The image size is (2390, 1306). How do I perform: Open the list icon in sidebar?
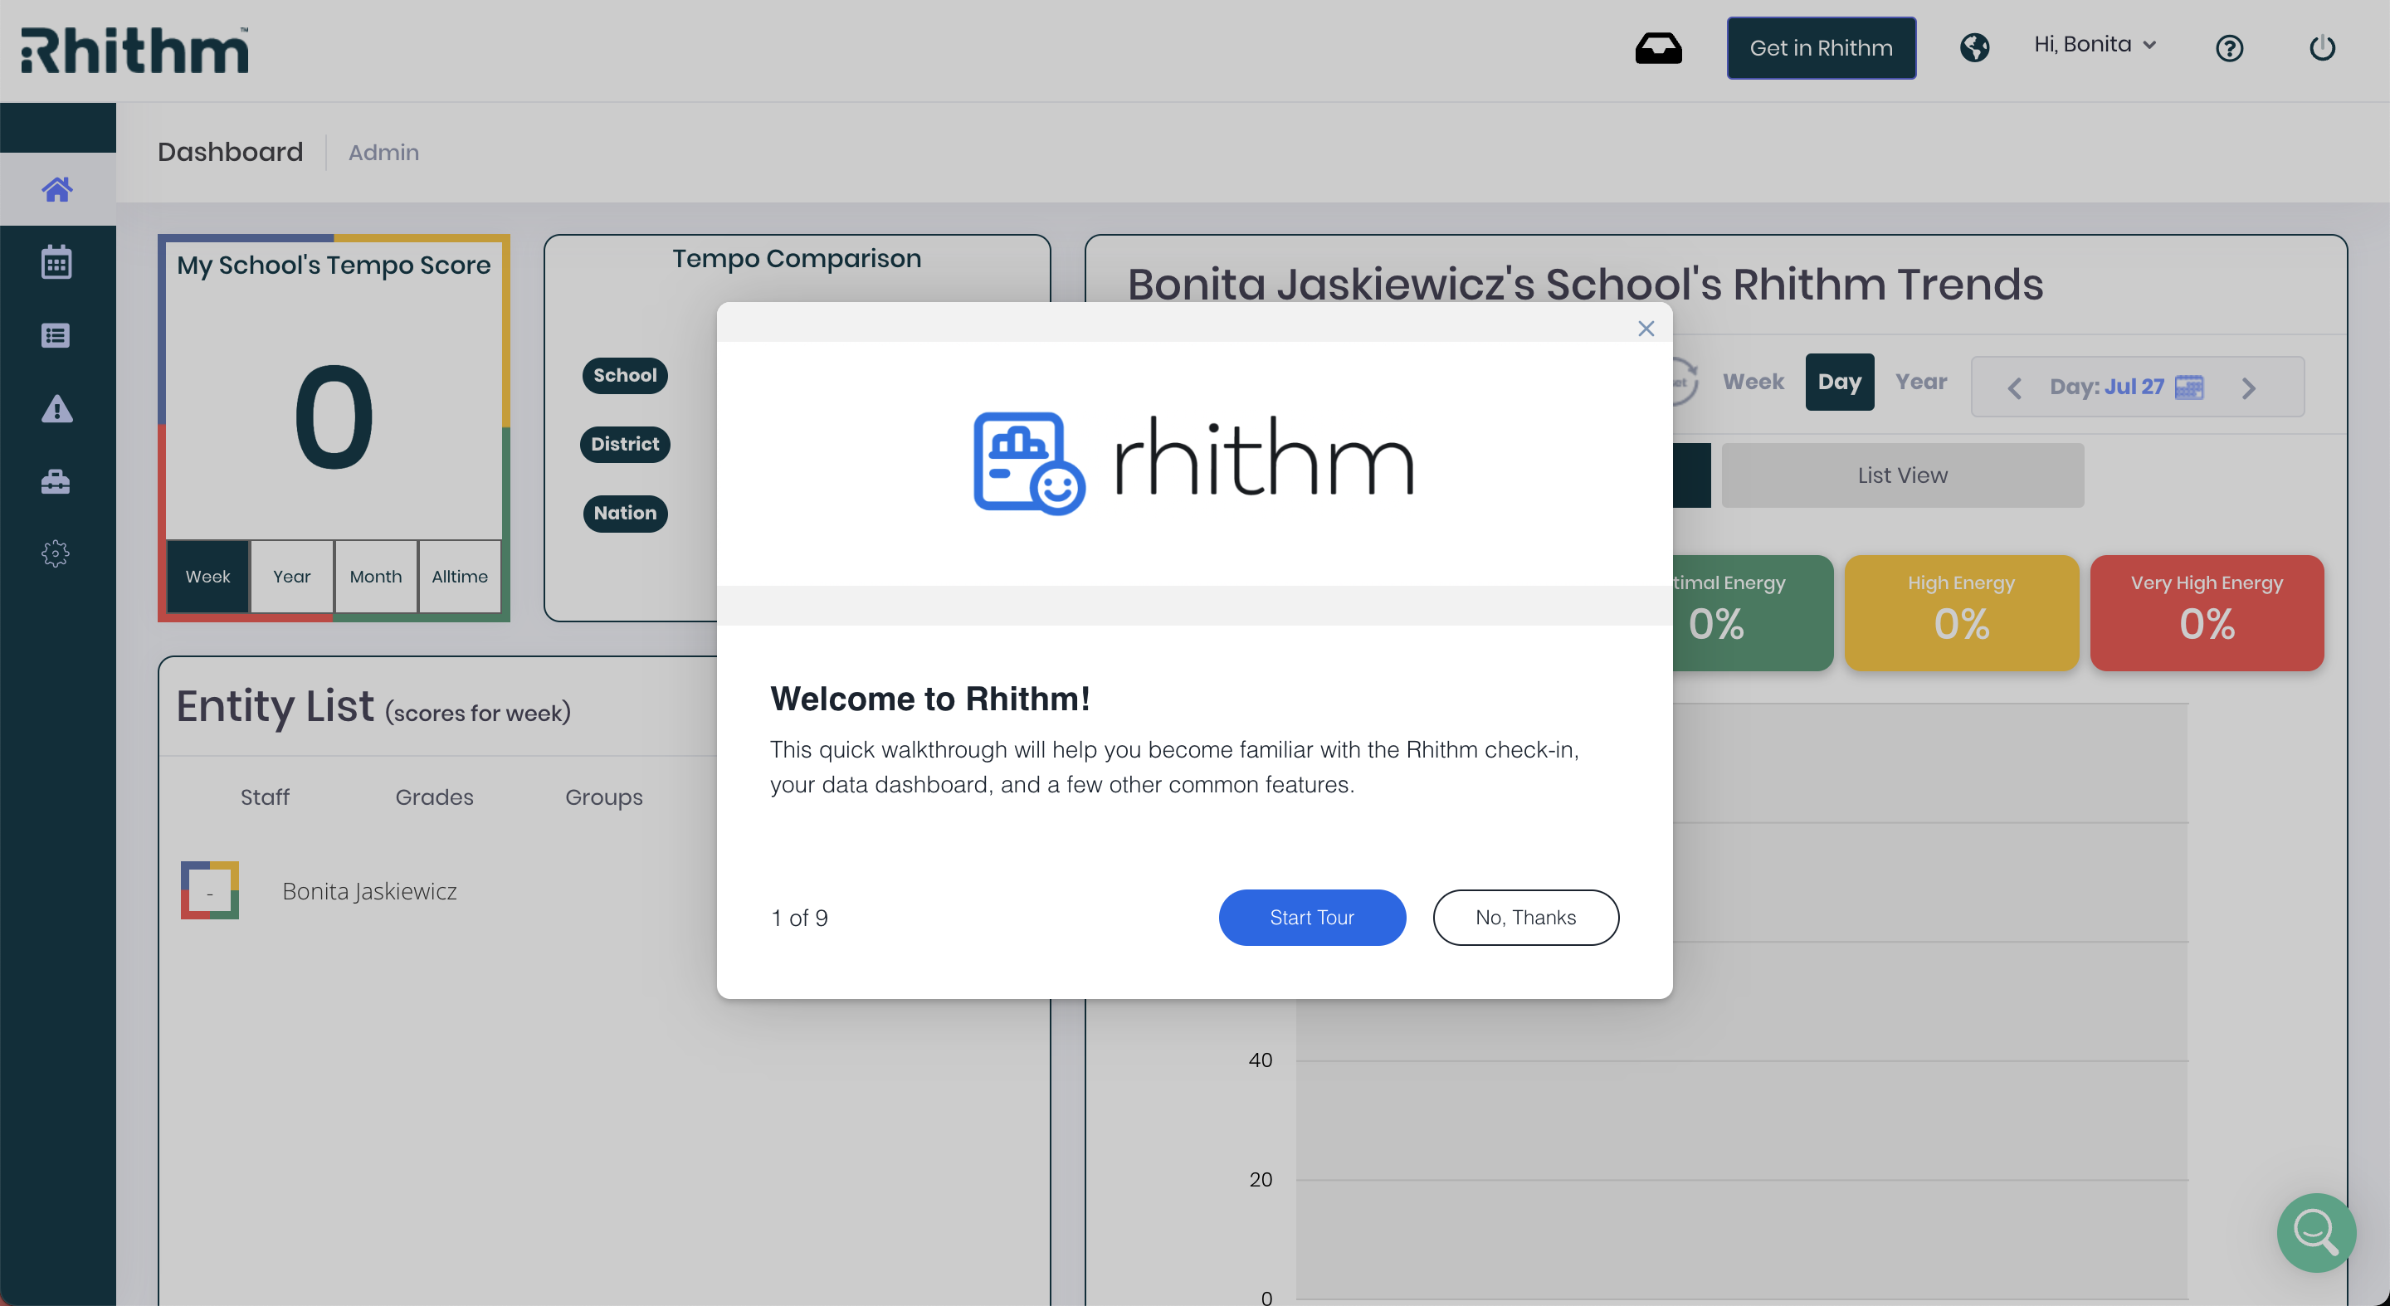pyautogui.click(x=56, y=335)
